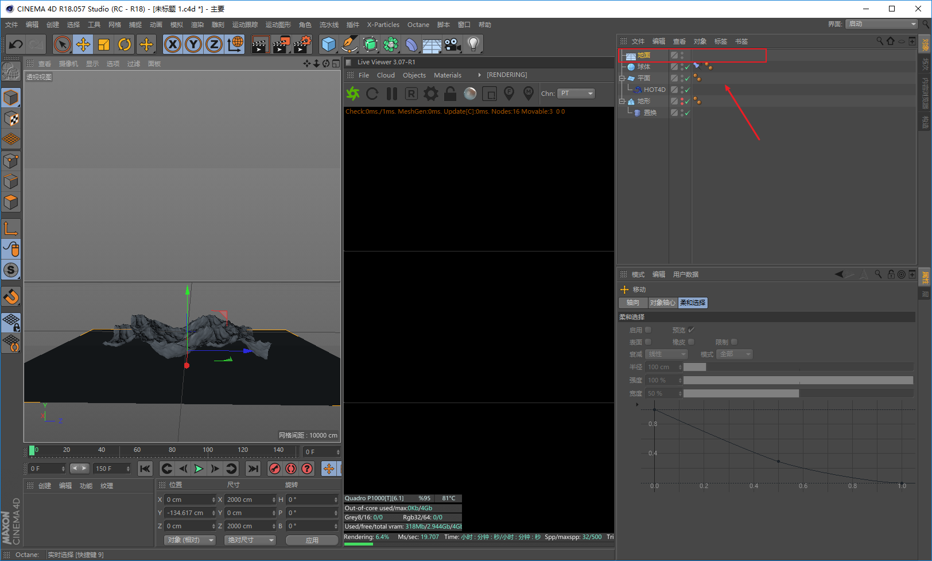This screenshot has width=932, height=561.
Task: Adjust the 半径 radius slider
Action: click(x=798, y=367)
